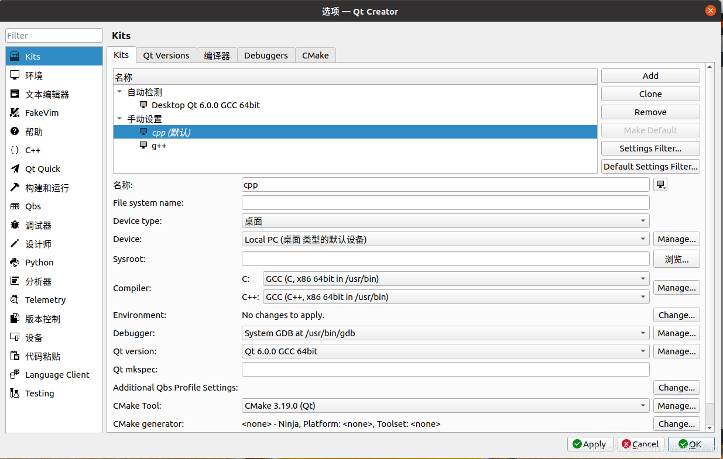Click Manage... next to Qt version
This screenshot has width=723, height=459.
(x=677, y=351)
